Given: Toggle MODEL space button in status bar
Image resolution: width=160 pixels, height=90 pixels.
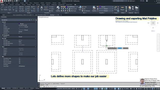Looking at the screenshot, I should pos(73,89).
